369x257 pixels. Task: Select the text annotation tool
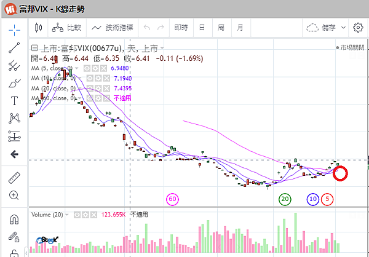coord(14,100)
